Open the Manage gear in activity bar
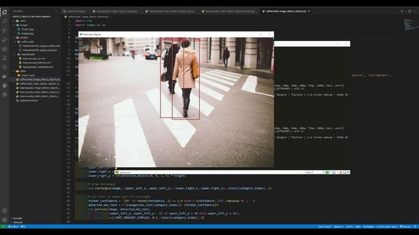 coord(5,220)
